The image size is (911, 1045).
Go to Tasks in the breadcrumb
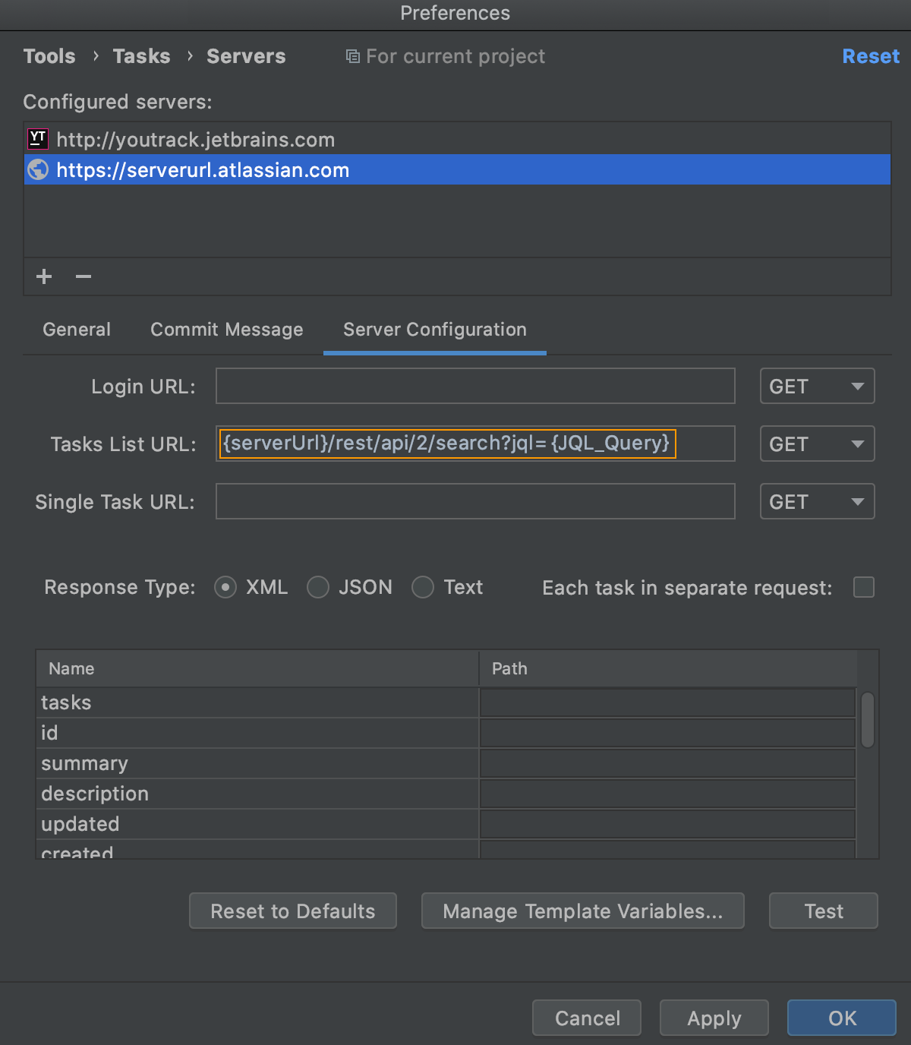(141, 56)
